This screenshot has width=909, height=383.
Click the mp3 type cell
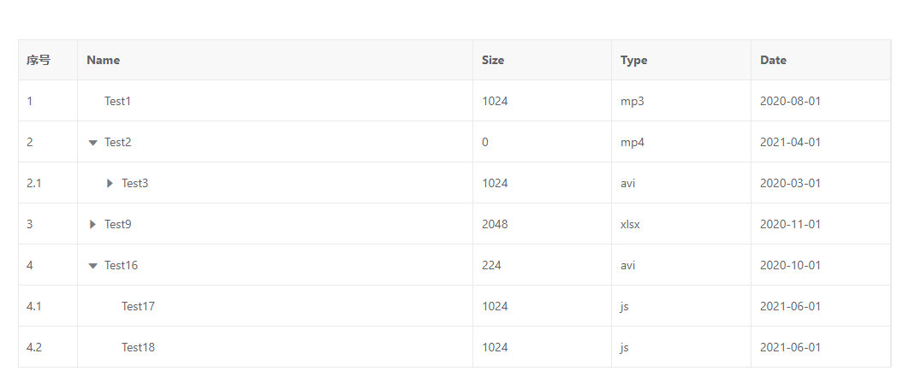click(x=633, y=101)
